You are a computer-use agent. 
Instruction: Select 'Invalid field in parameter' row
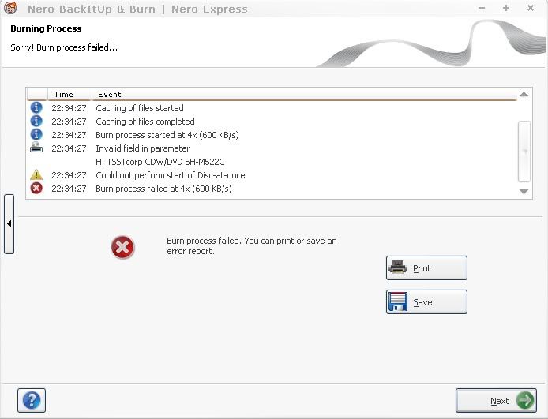coord(272,148)
